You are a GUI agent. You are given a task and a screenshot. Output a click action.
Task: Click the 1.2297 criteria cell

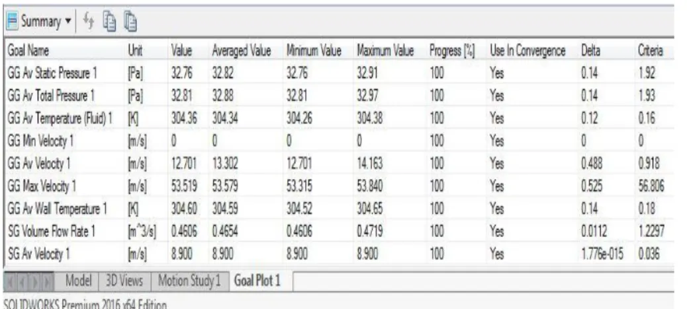[x=652, y=232]
